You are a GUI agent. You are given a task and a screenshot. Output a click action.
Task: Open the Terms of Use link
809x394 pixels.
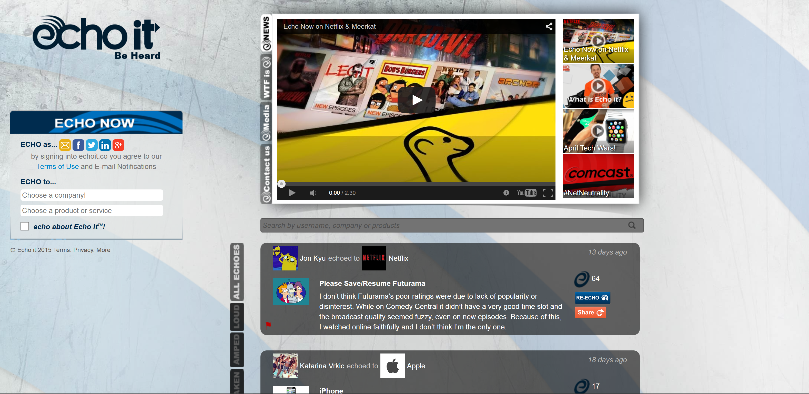point(58,166)
